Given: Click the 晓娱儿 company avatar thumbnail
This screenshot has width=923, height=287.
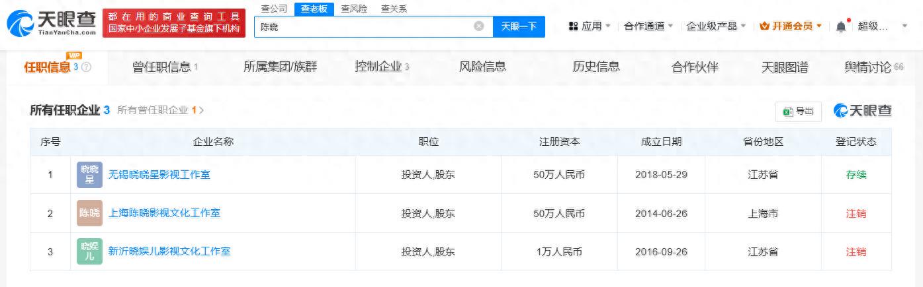Looking at the screenshot, I should click(x=89, y=251).
